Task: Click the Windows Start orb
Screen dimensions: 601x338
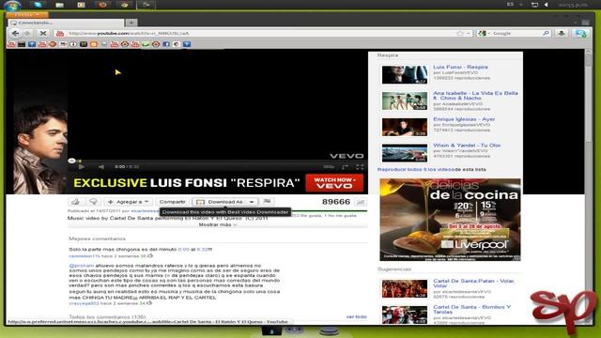Action: tap(12, 5)
